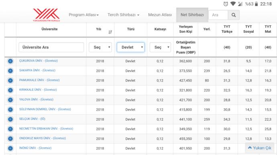Open İNÖNÜ ÜNİV. (Ücretsiz) link

point(35,148)
